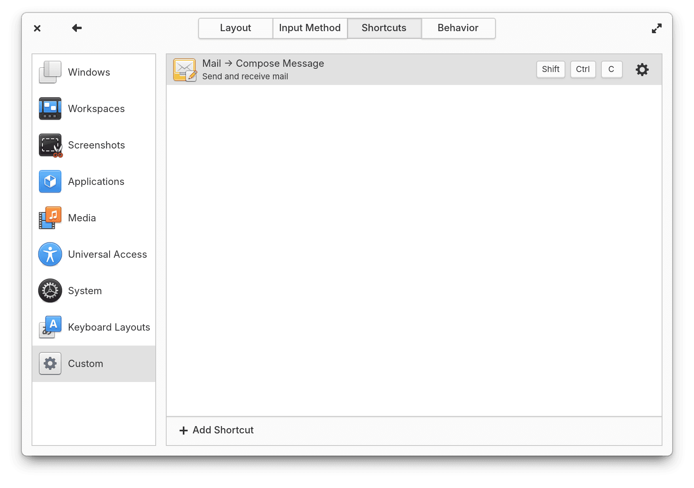The width and height of the screenshot is (694, 488).
Task: Open the shortcut options gear menu
Action: click(x=642, y=70)
